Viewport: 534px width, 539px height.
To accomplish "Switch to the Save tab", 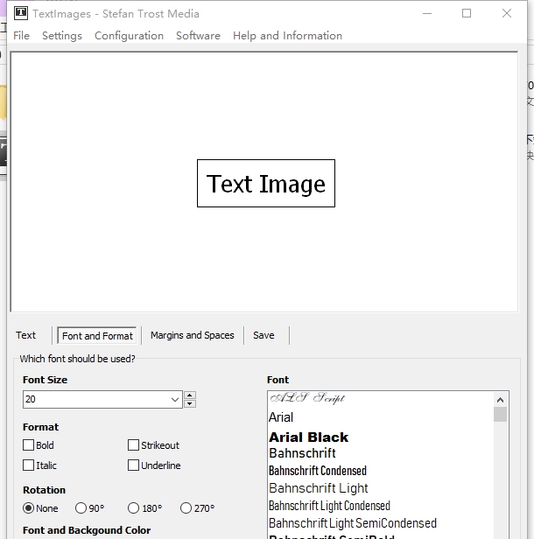I will click(x=263, y=335).
